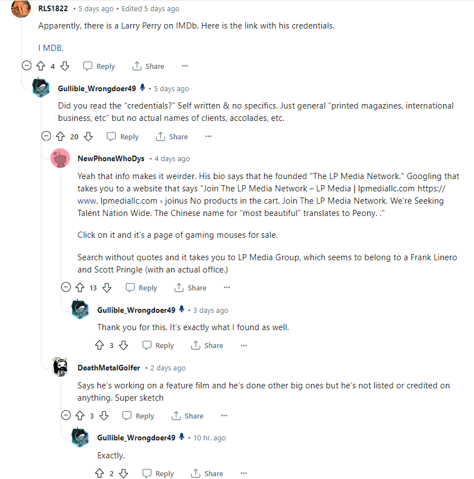Reply to Gullible_Wrongdoer49's 'Did you read' comment

(x=123, y=137)
